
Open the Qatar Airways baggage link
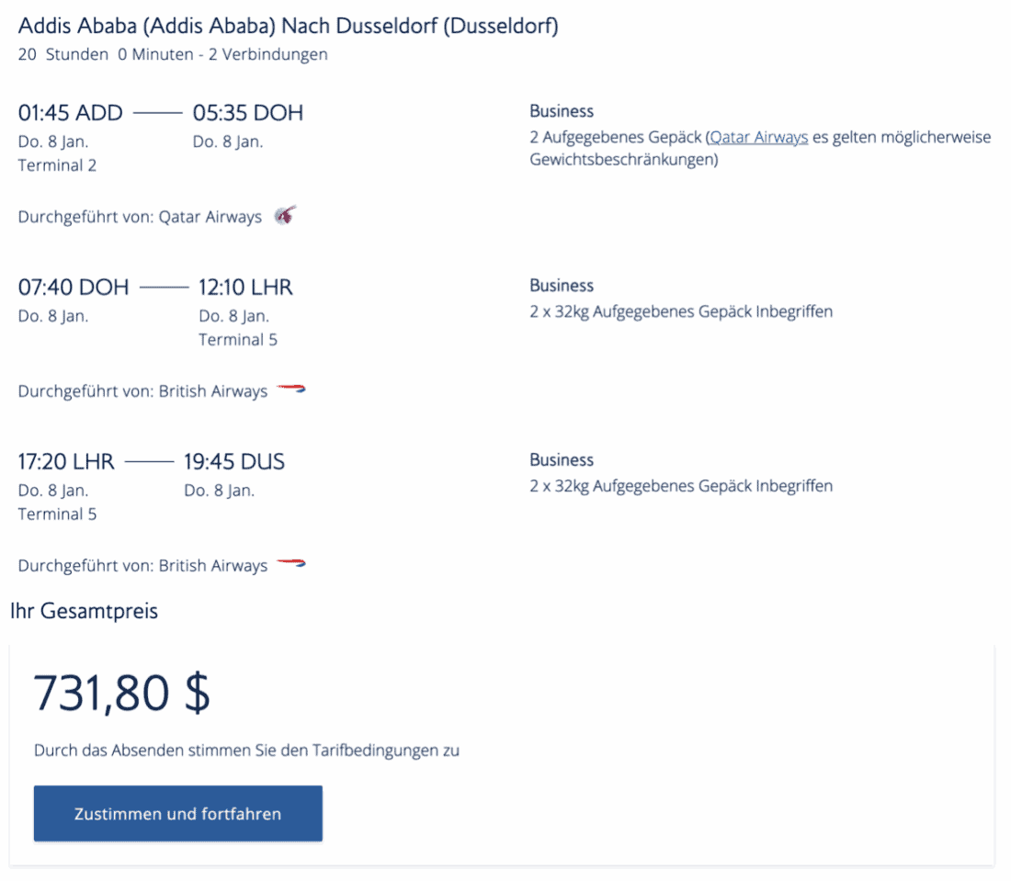(x=758, y=137)
